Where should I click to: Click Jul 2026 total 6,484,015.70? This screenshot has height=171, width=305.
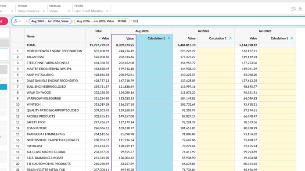[x=187, y=45]
